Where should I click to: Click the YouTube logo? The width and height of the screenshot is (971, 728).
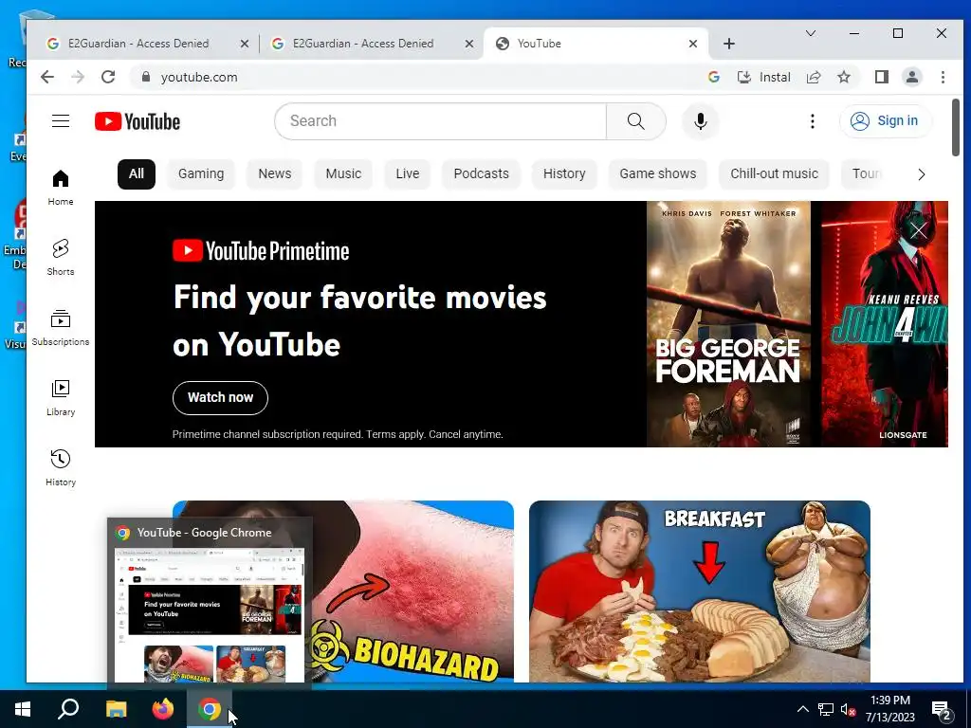tap(137, 121)
